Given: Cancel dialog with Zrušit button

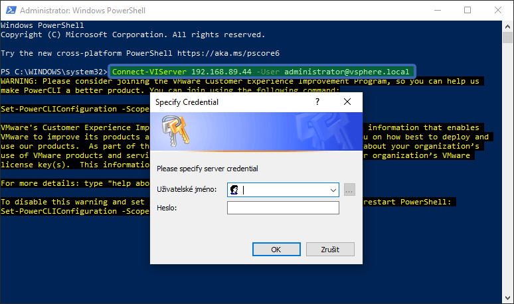Looking at the screenshot, I should [330, 250].
